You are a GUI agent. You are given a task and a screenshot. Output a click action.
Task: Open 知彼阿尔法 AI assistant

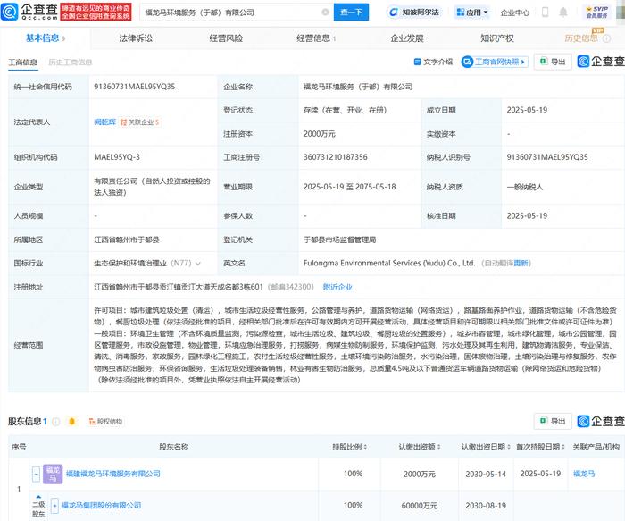point(414,13)
